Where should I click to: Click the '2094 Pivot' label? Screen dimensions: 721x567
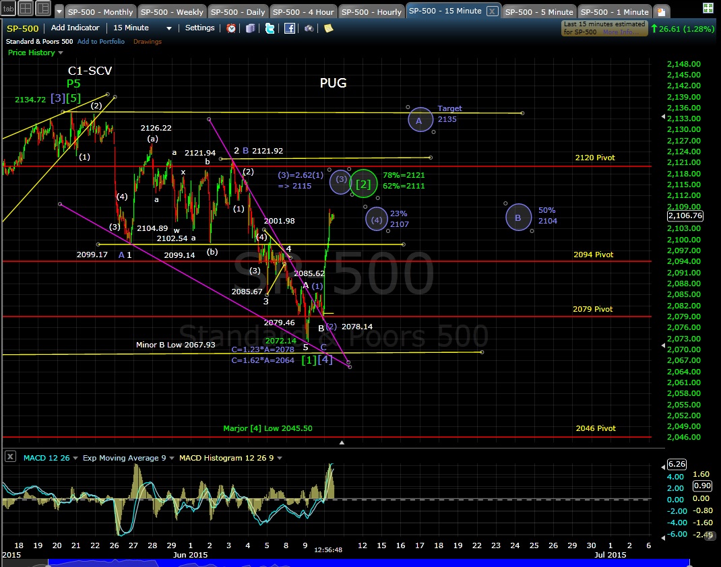(x=593, y=255)
